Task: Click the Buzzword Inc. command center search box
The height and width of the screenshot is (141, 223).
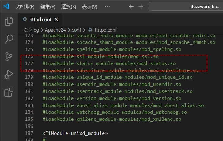Action: click(186, 6)
